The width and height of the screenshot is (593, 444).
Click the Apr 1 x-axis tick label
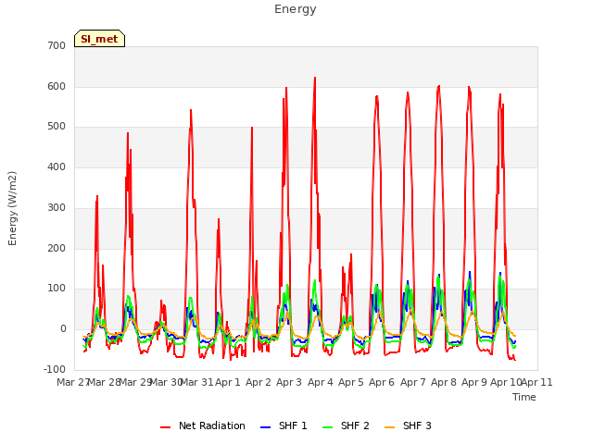pyautogui.click(x=228, y=382)
